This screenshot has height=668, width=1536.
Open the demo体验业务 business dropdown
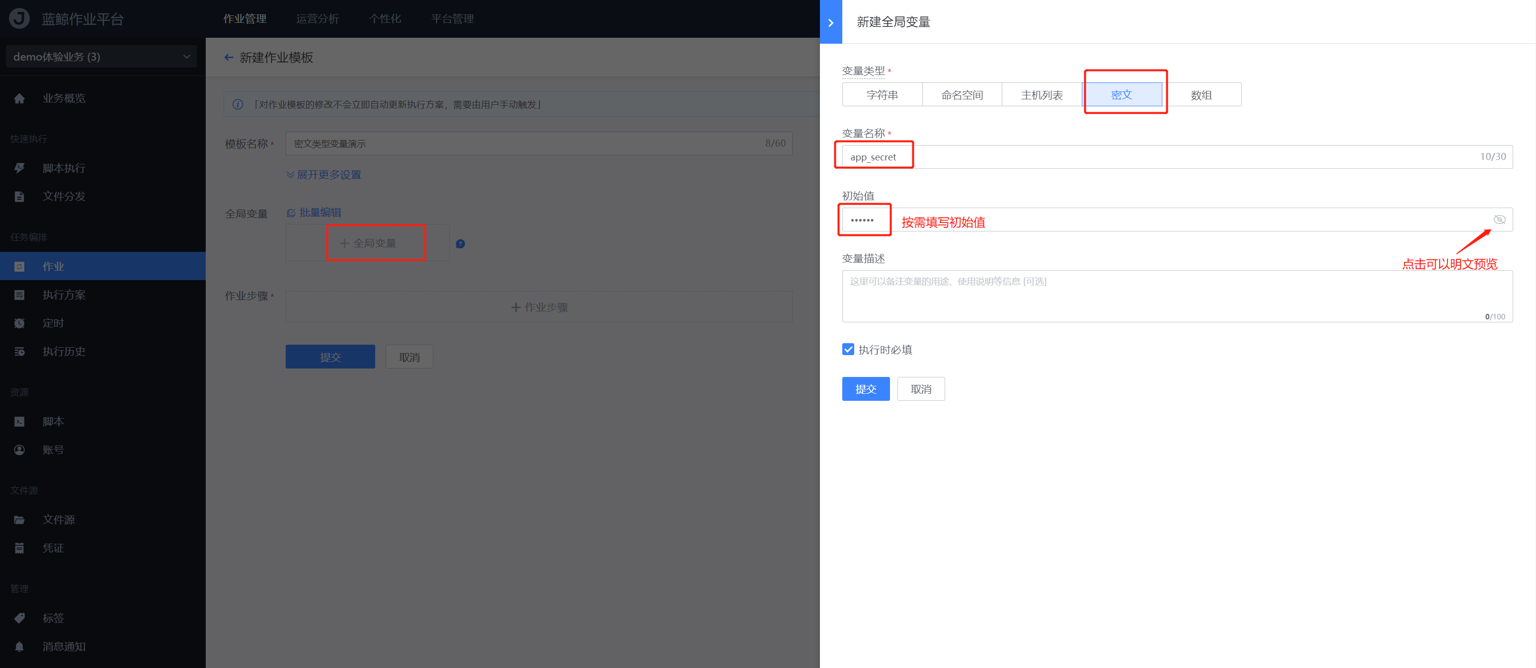click(101, 57)
